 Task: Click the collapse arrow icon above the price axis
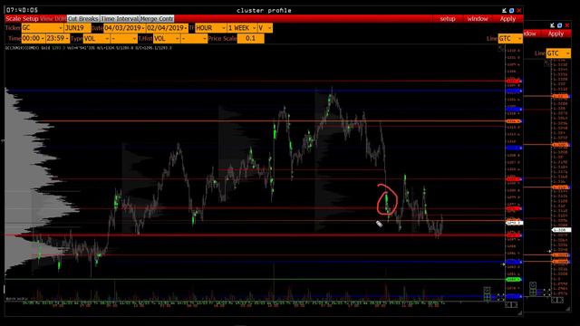pos(501,48)
